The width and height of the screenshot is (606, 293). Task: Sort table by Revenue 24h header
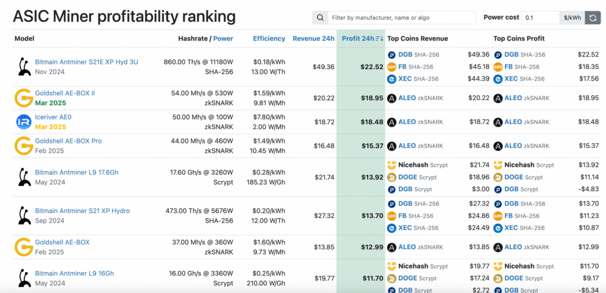click(x=313, y=38)
